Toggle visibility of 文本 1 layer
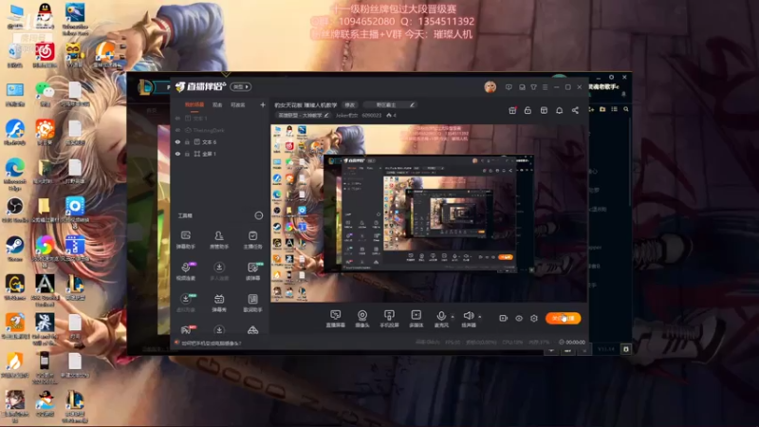This screenshot has width=759, height=427. coord(177,118)
